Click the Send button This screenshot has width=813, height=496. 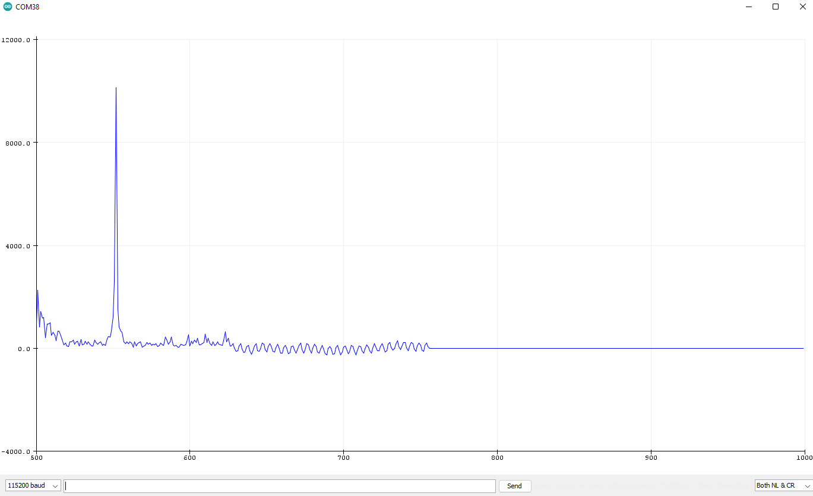tap(515, 486)
